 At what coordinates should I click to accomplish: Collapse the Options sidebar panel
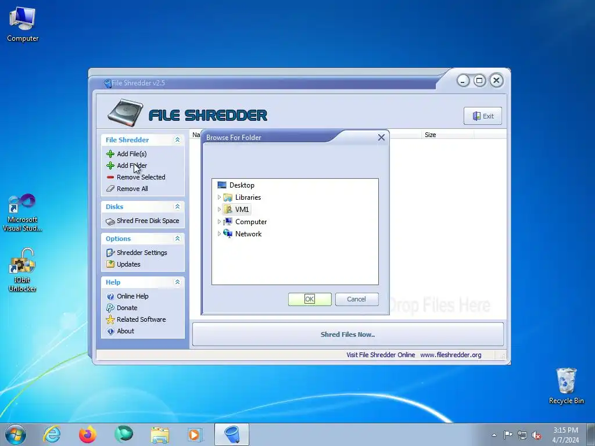coord(177,239)
